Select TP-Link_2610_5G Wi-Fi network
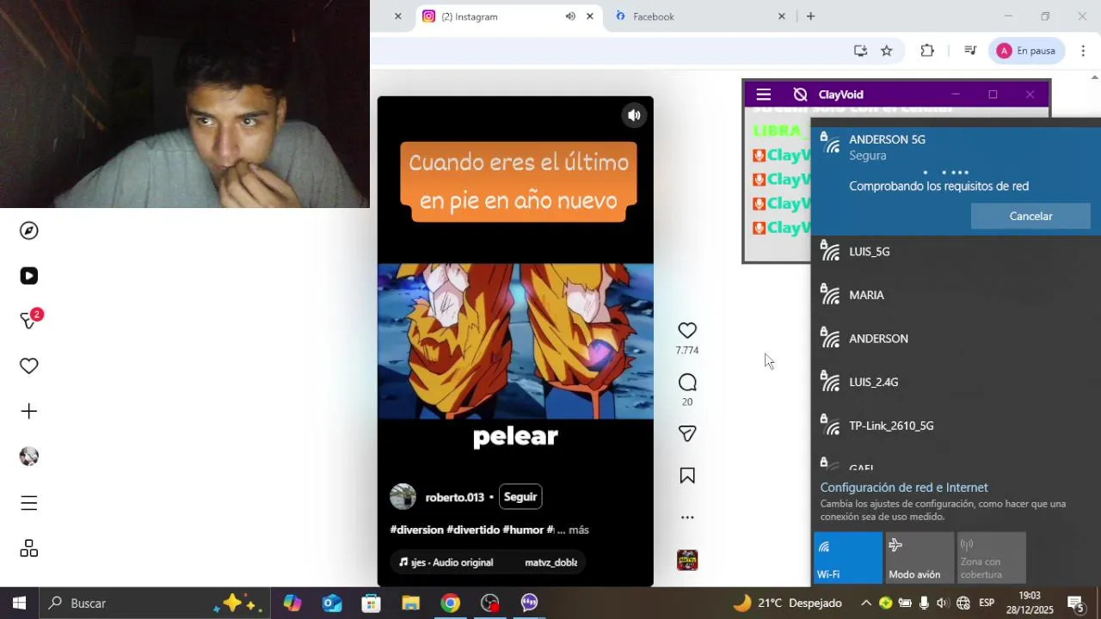 tap(956, 426)
